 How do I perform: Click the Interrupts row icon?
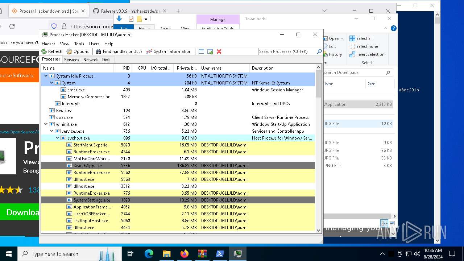click(58, 104)
